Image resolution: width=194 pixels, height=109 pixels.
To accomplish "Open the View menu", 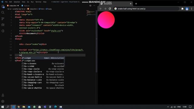I will click(23, 2).
